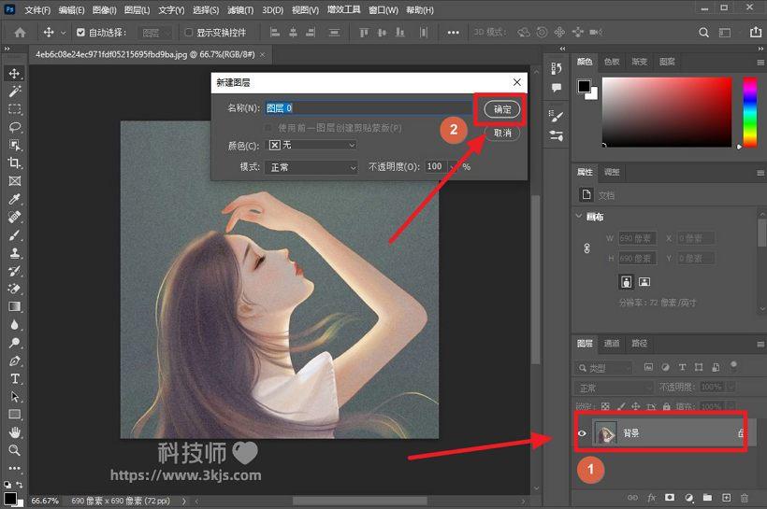Set the canvas to landscape orientation
This screenshot has width=767, height=509.
(x=644, y=282)
